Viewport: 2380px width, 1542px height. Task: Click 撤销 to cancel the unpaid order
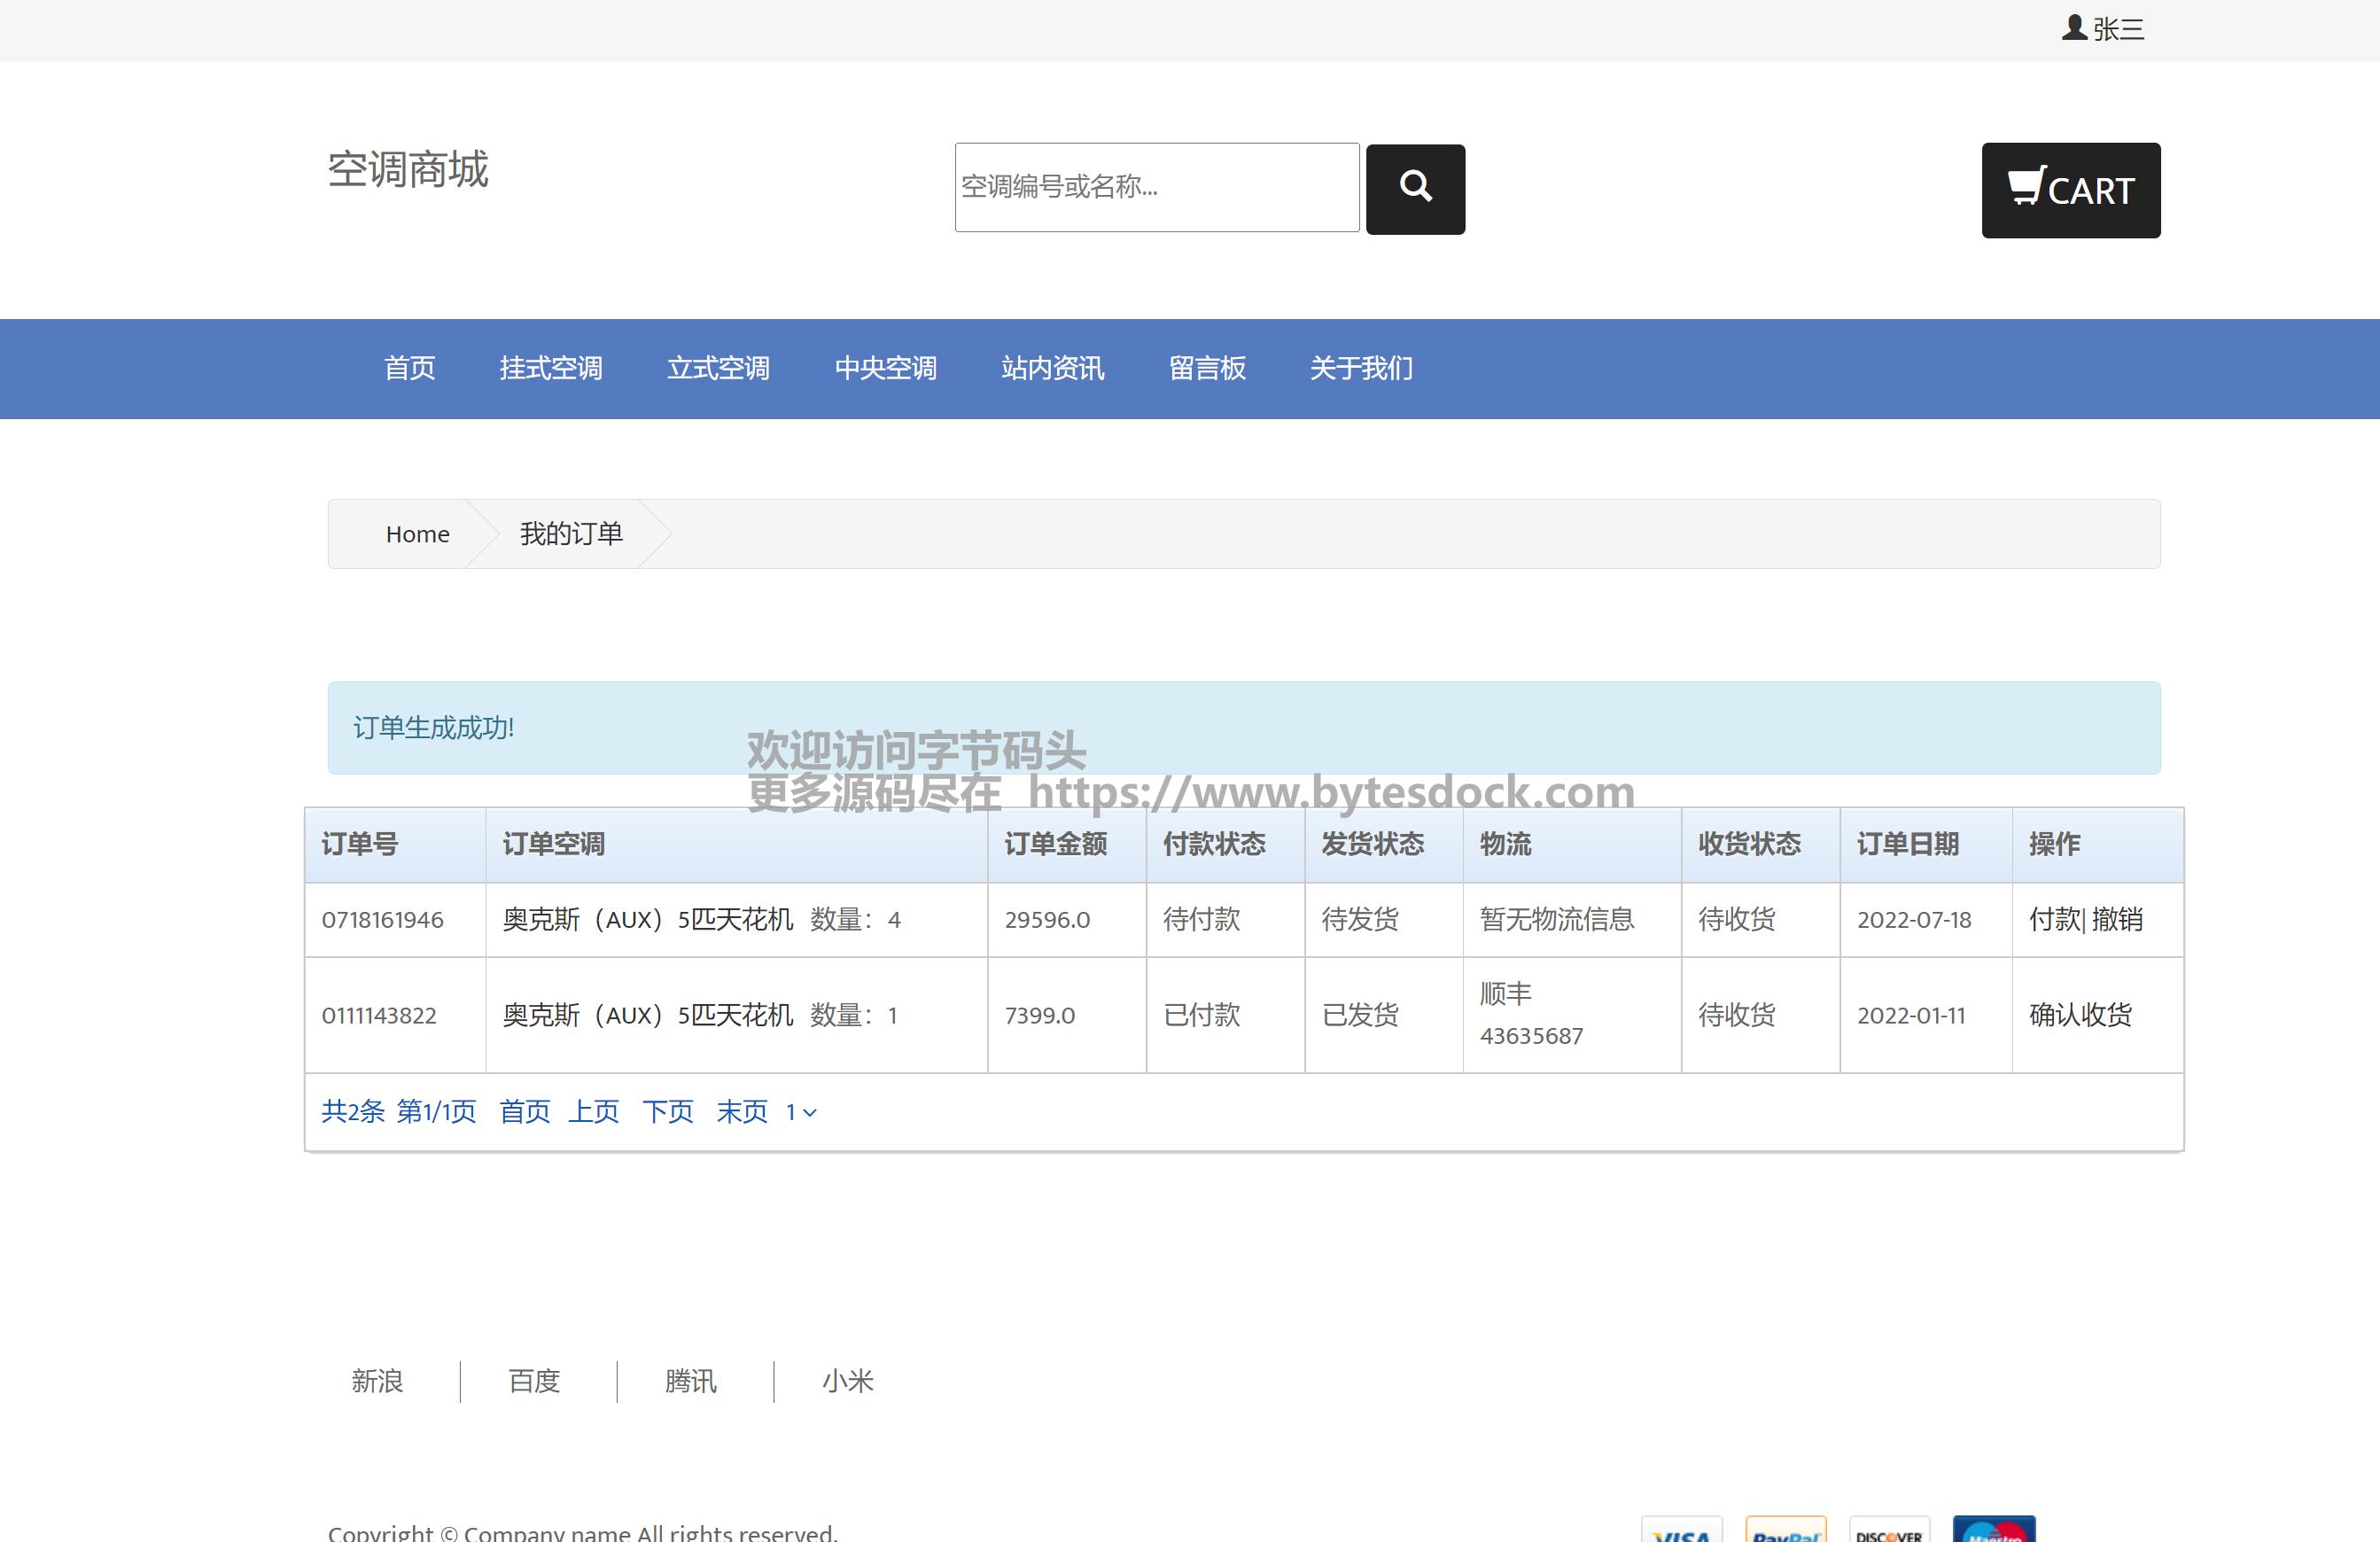pyautogui.click(x=2117, y=919)
